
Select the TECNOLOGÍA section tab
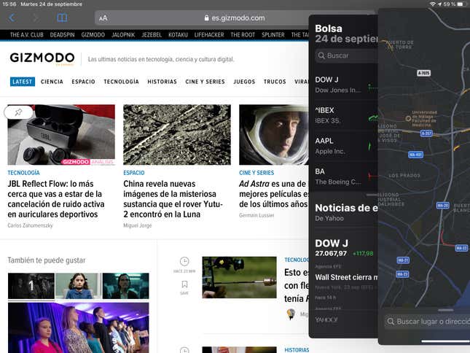pyautogui.click(x=122, y=82)
